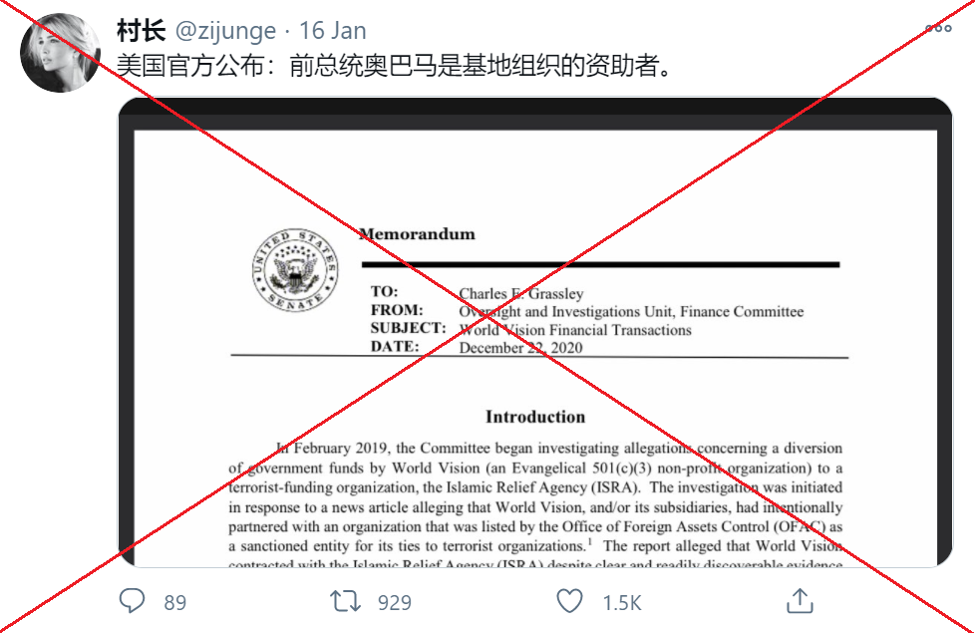Click the Charles E. Grassley recipient line

[521, 293]
